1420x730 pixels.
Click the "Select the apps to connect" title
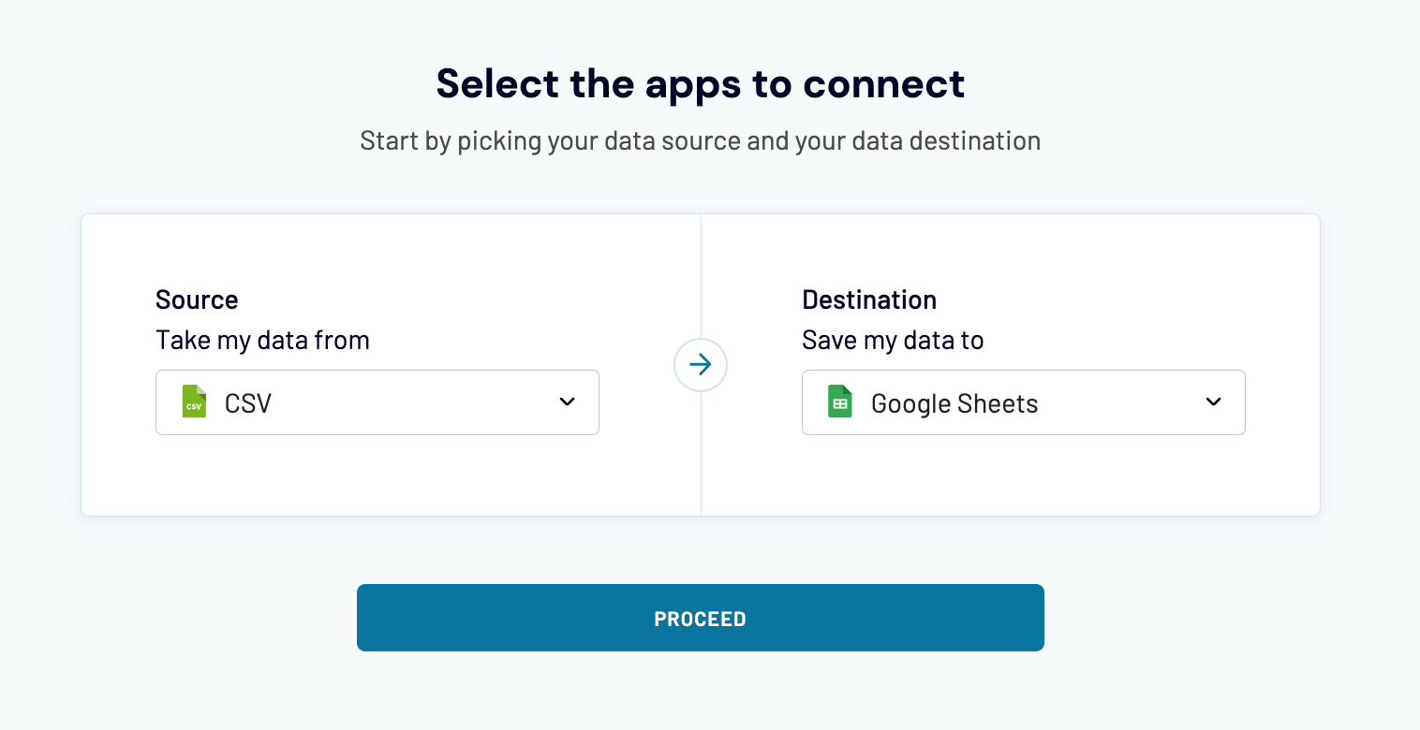[701, 83]
